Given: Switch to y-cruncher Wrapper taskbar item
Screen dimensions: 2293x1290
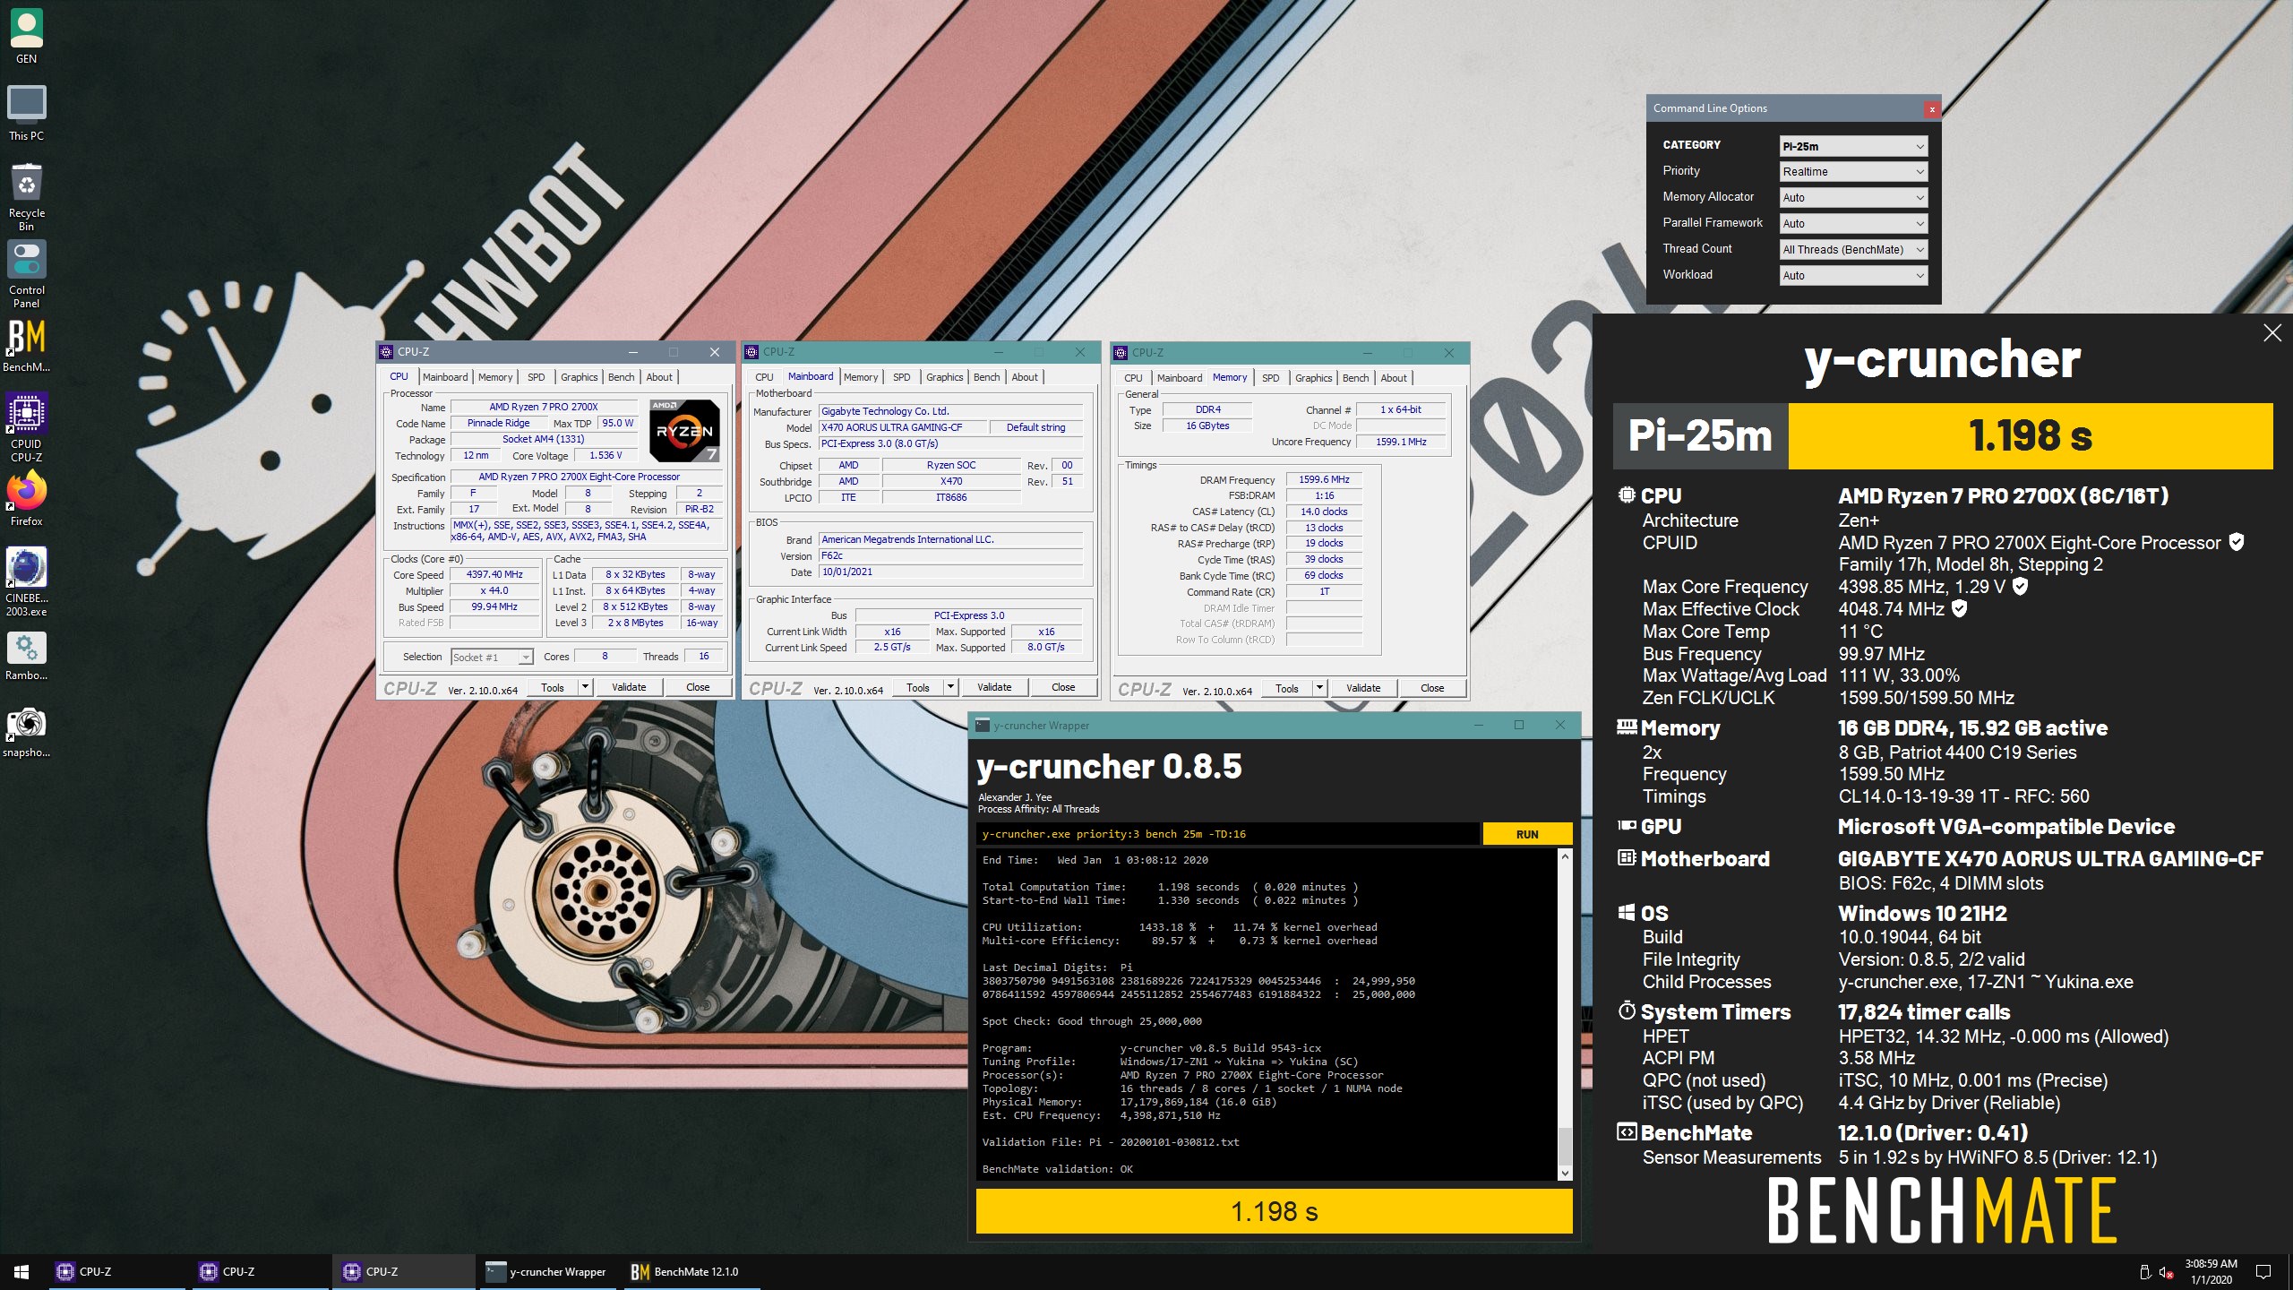Looking at the screenshot, I should pyautogui.click(x=545, y=1271).
